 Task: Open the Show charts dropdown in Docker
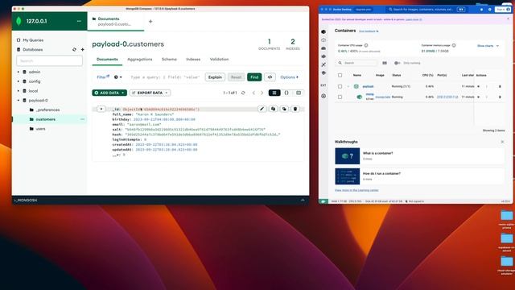pyautogui.click(x=488, y=46)
